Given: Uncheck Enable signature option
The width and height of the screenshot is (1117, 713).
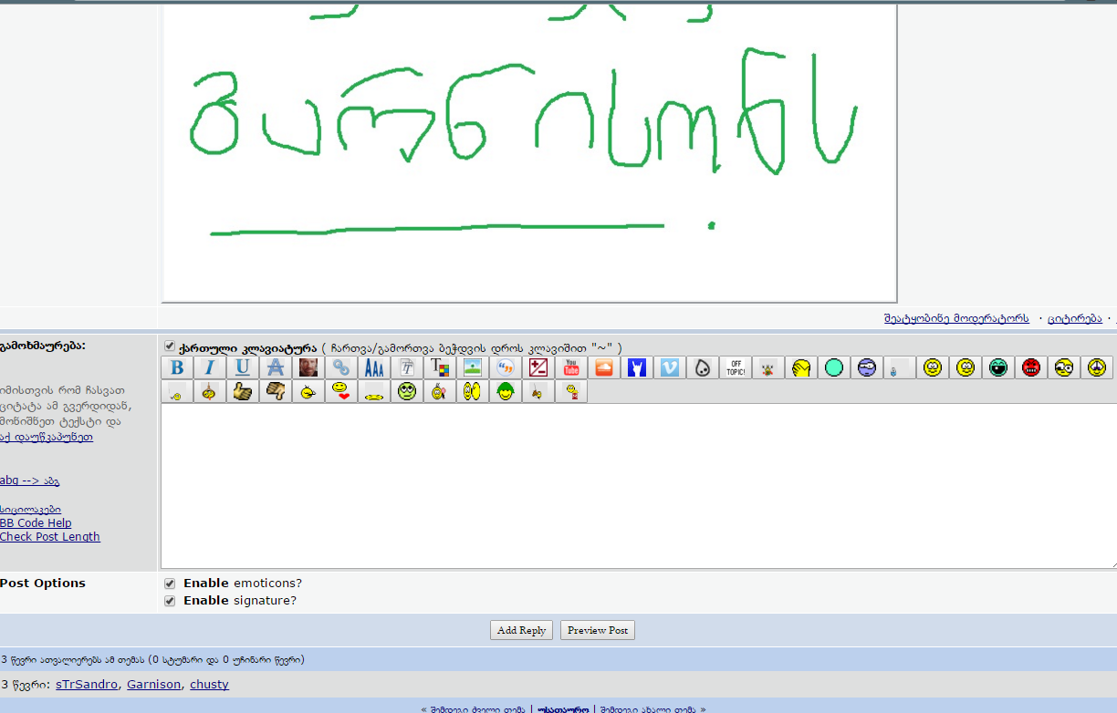Looking at the screenshot, I should click(x=170, y=601).
